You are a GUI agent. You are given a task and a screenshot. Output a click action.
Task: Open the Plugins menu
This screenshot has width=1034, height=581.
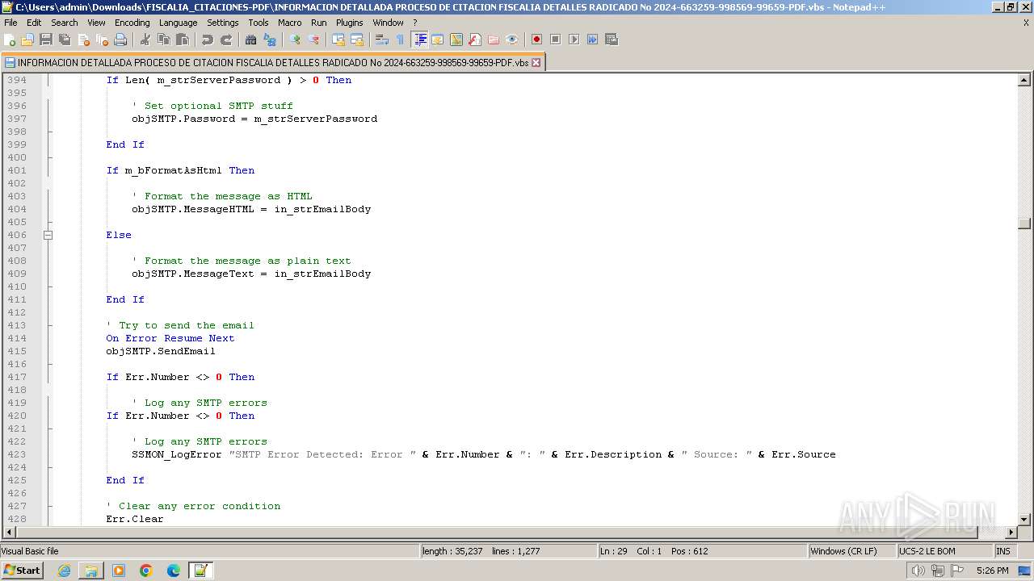coord(350,23)
